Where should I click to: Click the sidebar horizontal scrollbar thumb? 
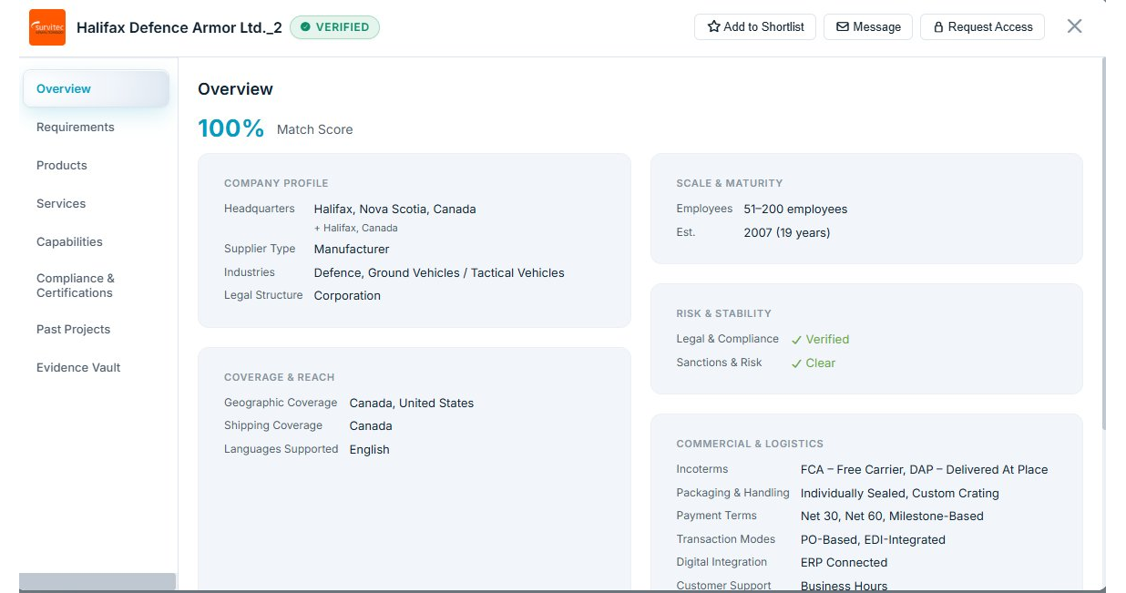point(97,582)
